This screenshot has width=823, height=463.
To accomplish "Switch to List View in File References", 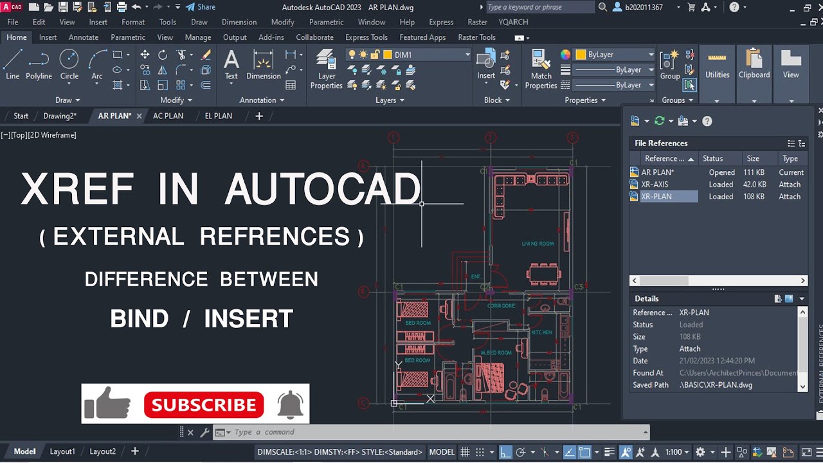I will [791, 143].
